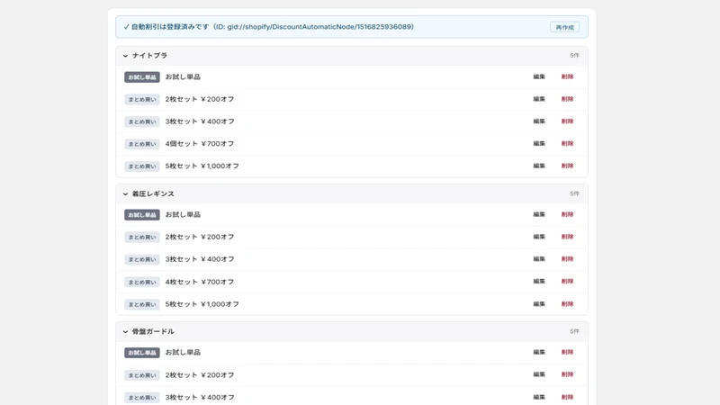
Task: Delete 着圧レギンス お試し単品 row
Action: tap(567, 214)
